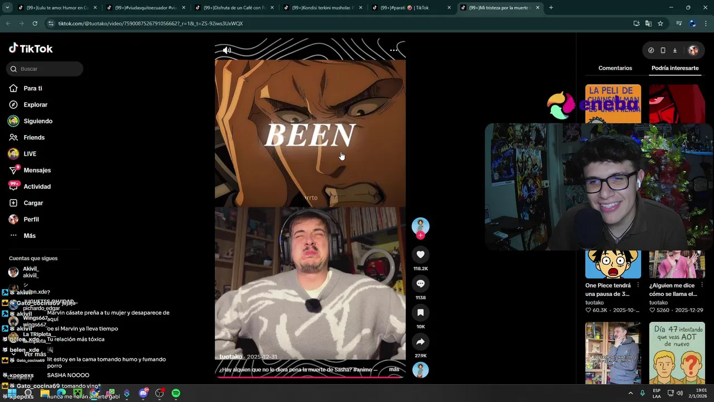Open the Explorar page
The width and height of the screenshot is (714, 402).
tap(28, 104)
